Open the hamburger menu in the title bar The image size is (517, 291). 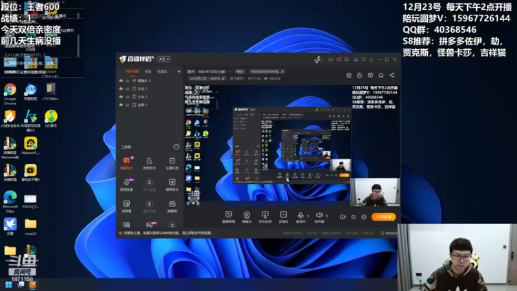(371, 59)
